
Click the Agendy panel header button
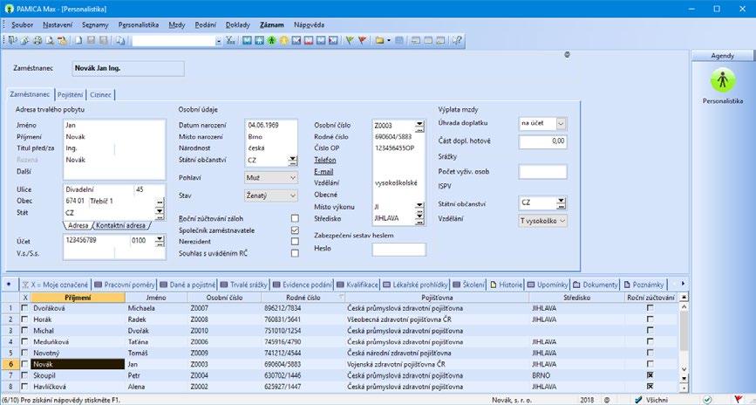[722, 56]
